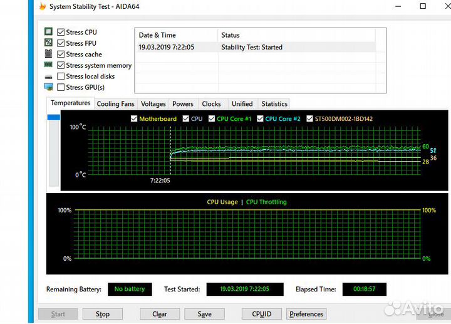Screen dimensions: 451x324
Task: Select the Temperatures tab
Action: pos(70,103)
